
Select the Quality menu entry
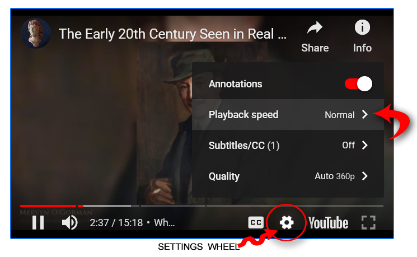(x=288, y=176)
